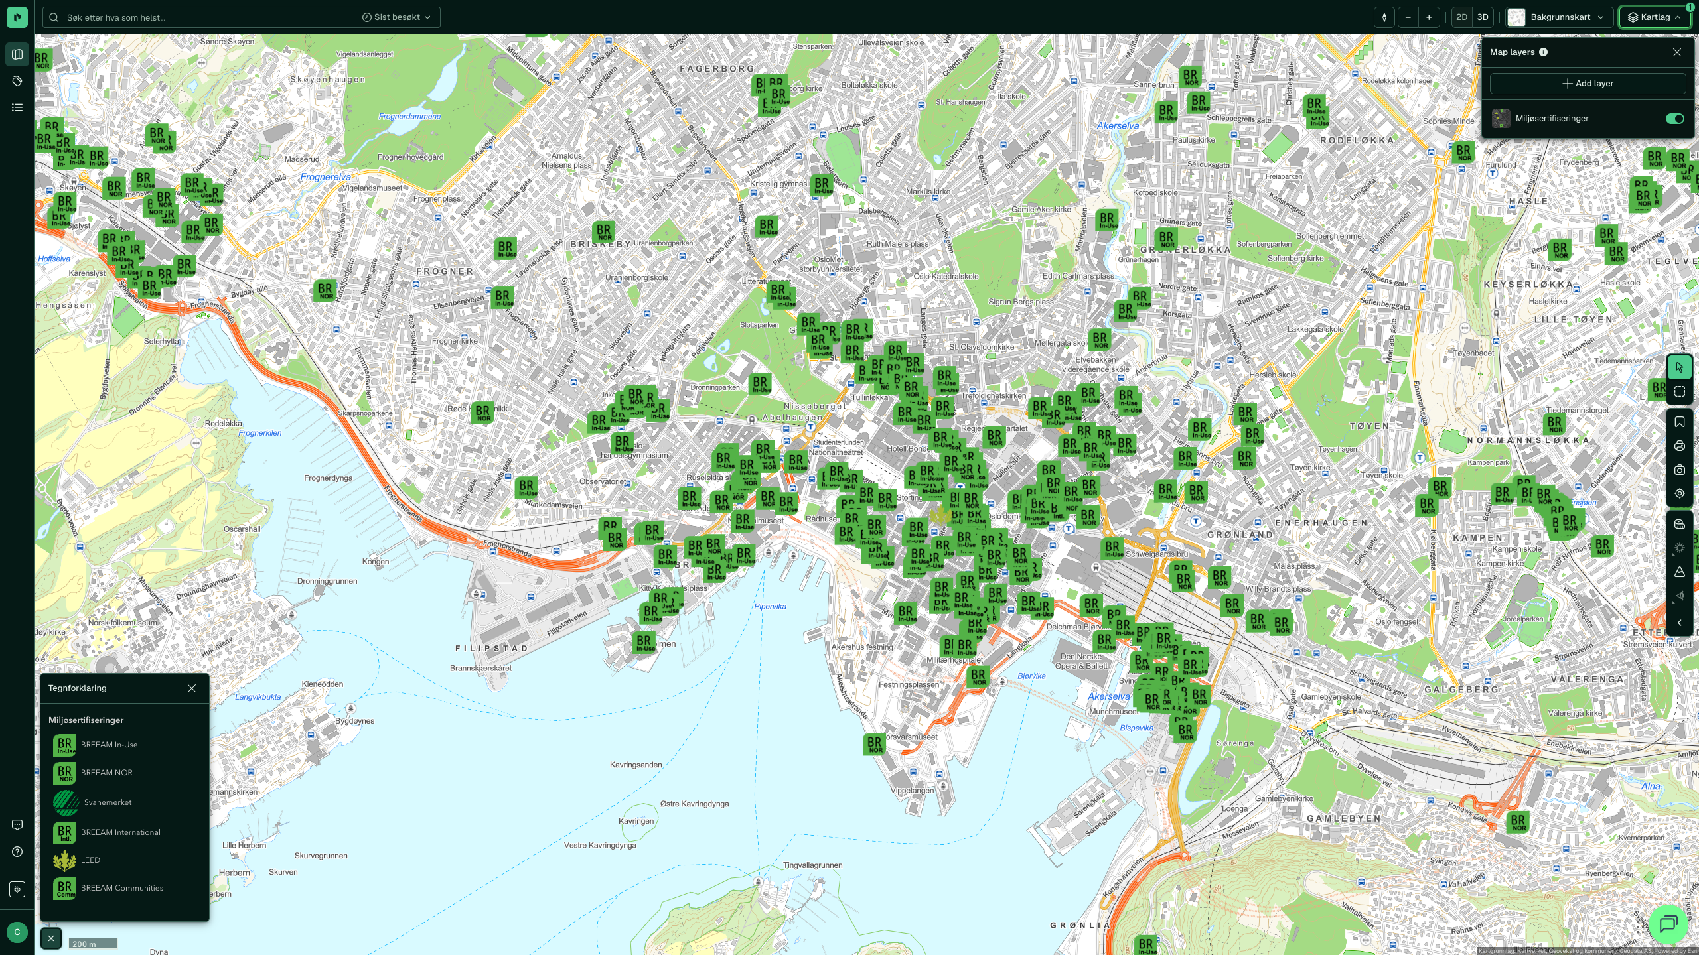Screen dimensions: 1699x955
Task: Open the app logo home button
Action: coord(17,17)
